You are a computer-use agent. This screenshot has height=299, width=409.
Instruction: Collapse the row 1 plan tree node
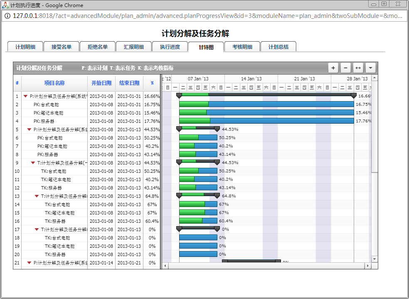[25, 96]
